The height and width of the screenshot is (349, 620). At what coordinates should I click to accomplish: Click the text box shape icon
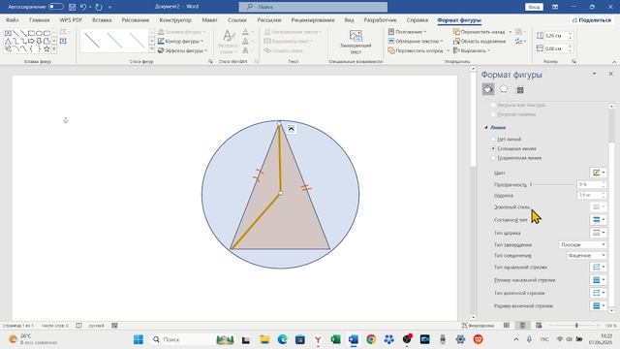pyautogui.click(x=8, y=33)
